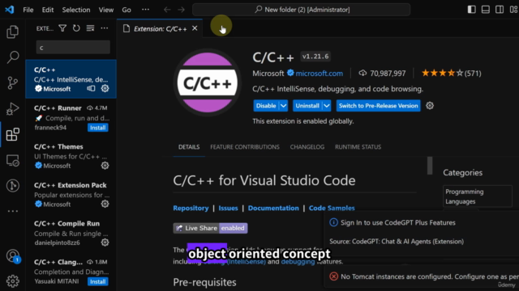Open the Explorer view in activity bar
Screen dimensions: 519x291
tap(13, 32)
